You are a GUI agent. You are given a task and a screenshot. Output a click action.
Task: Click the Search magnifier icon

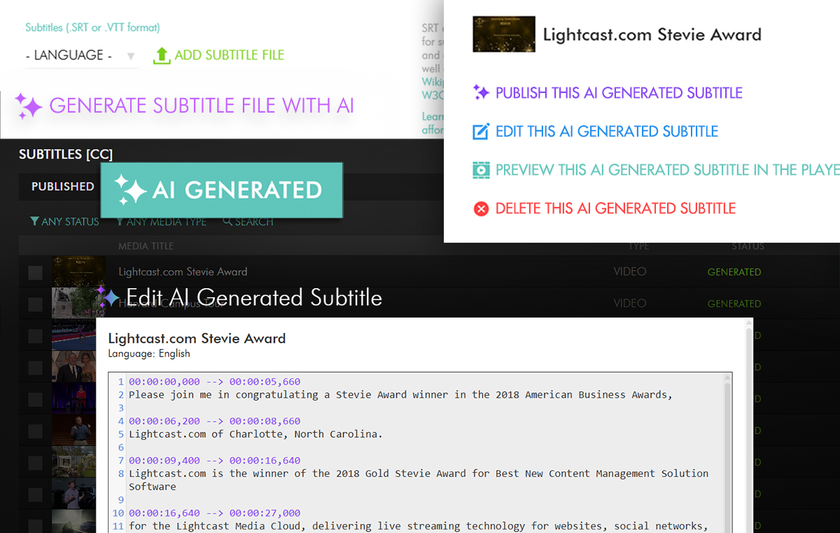coord(227,222)
